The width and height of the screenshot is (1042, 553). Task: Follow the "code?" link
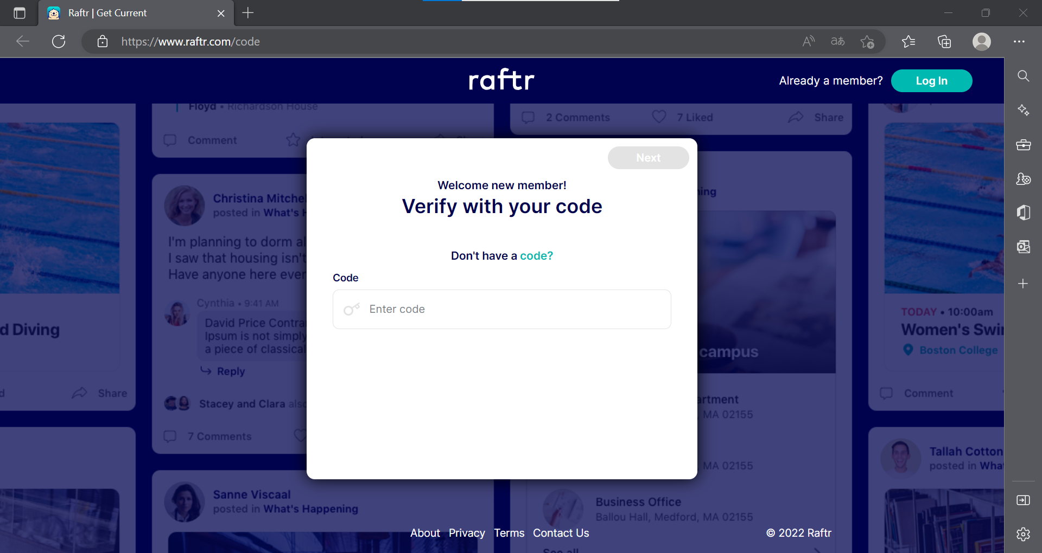pos(536,256)
